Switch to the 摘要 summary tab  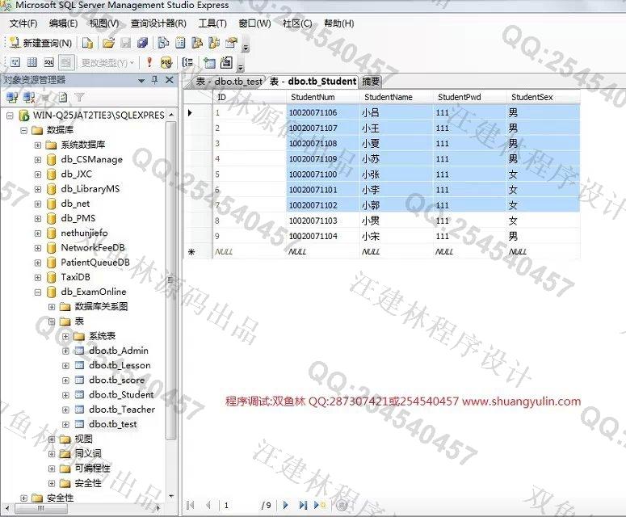pos(371,82)
